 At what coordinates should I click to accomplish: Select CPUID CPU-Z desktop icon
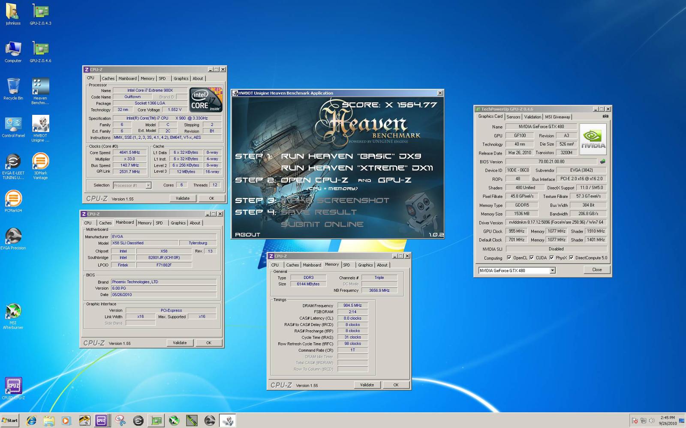(13, 389)
